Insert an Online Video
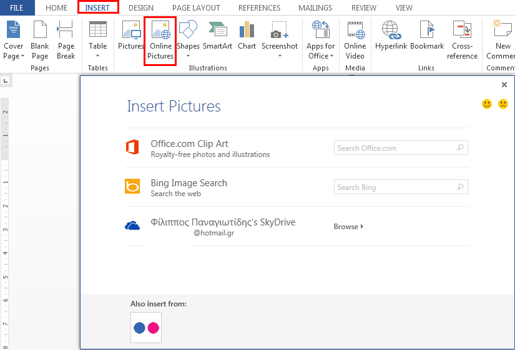 (x=355, y=40)
